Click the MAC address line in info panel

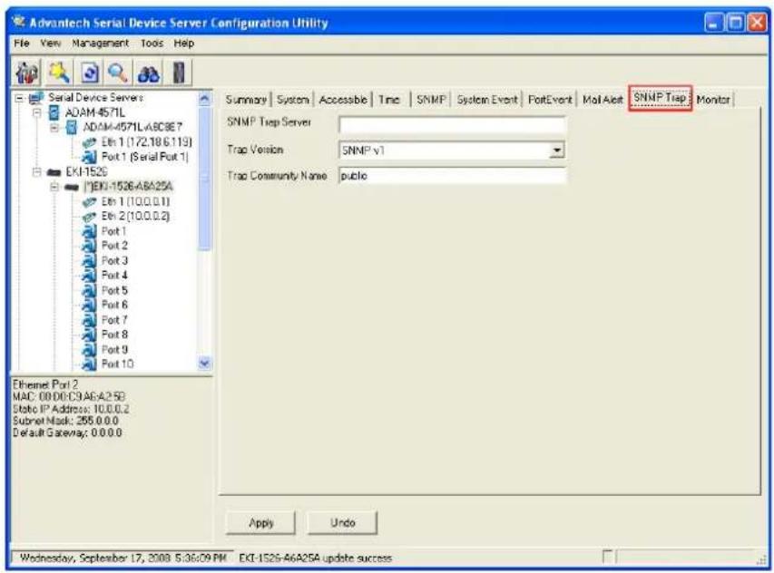click(69, 396)
